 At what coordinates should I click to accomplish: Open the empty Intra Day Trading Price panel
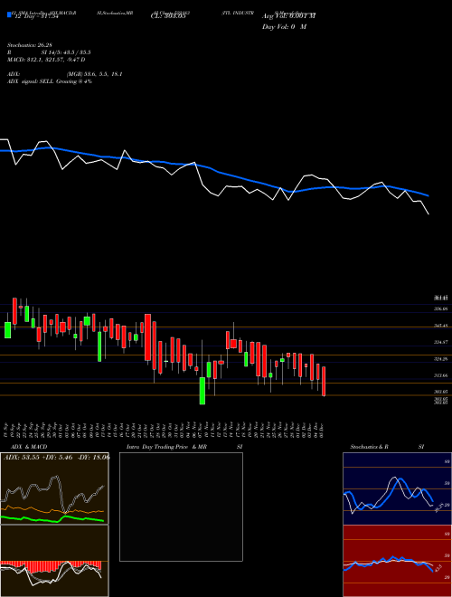click(x=181, y=507)
